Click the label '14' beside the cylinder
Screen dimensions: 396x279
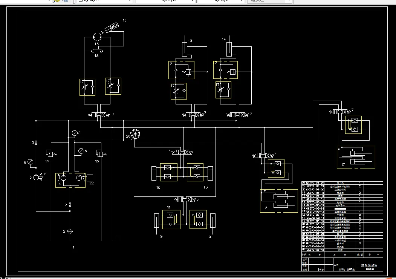223,40
